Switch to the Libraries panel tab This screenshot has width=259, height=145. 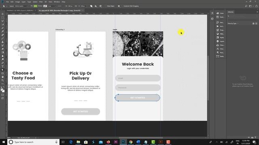pyautogui.click(x=231, y=12)
